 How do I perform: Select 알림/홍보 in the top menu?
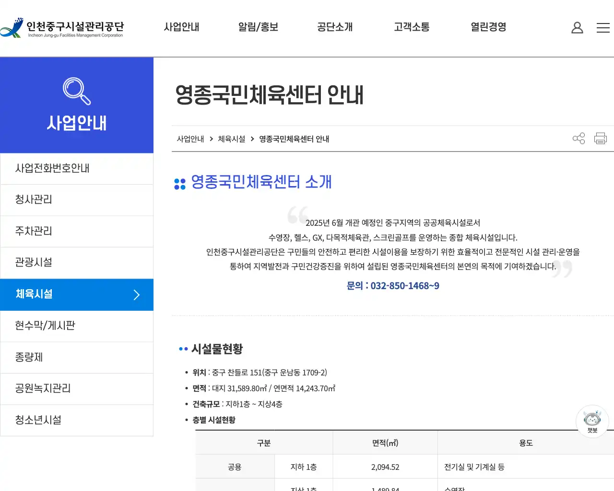coord(258,27)
